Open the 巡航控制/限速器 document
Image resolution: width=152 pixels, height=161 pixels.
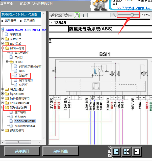pos(25,126)
